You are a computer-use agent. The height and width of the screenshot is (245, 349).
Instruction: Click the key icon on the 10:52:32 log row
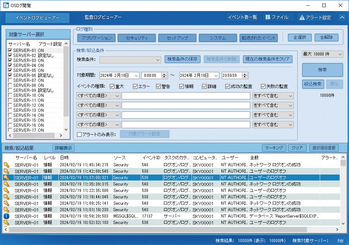[x=6, y=223]
